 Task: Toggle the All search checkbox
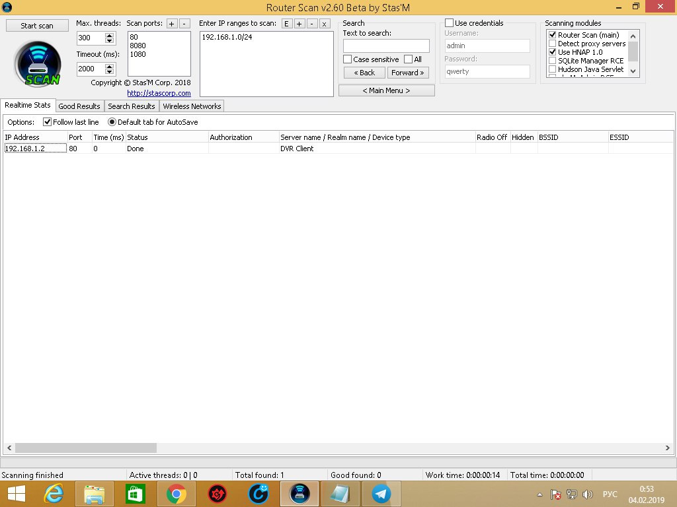(x=409, y=59)
